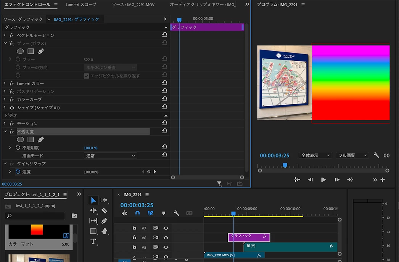
Task: Select 桜 [V] clip on V5
Action: (x=290, y=246)
